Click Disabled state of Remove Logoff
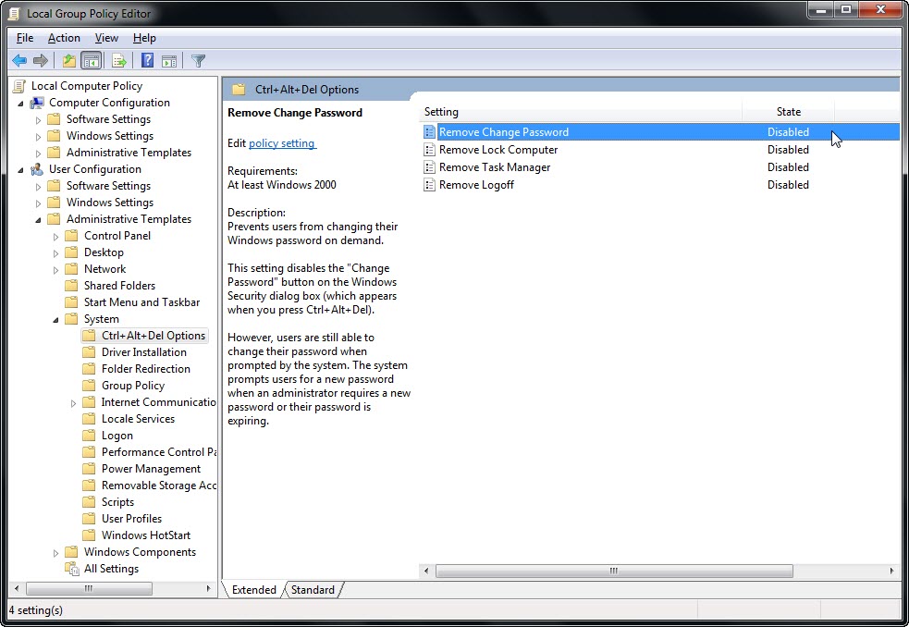 (x=788, y=185)
